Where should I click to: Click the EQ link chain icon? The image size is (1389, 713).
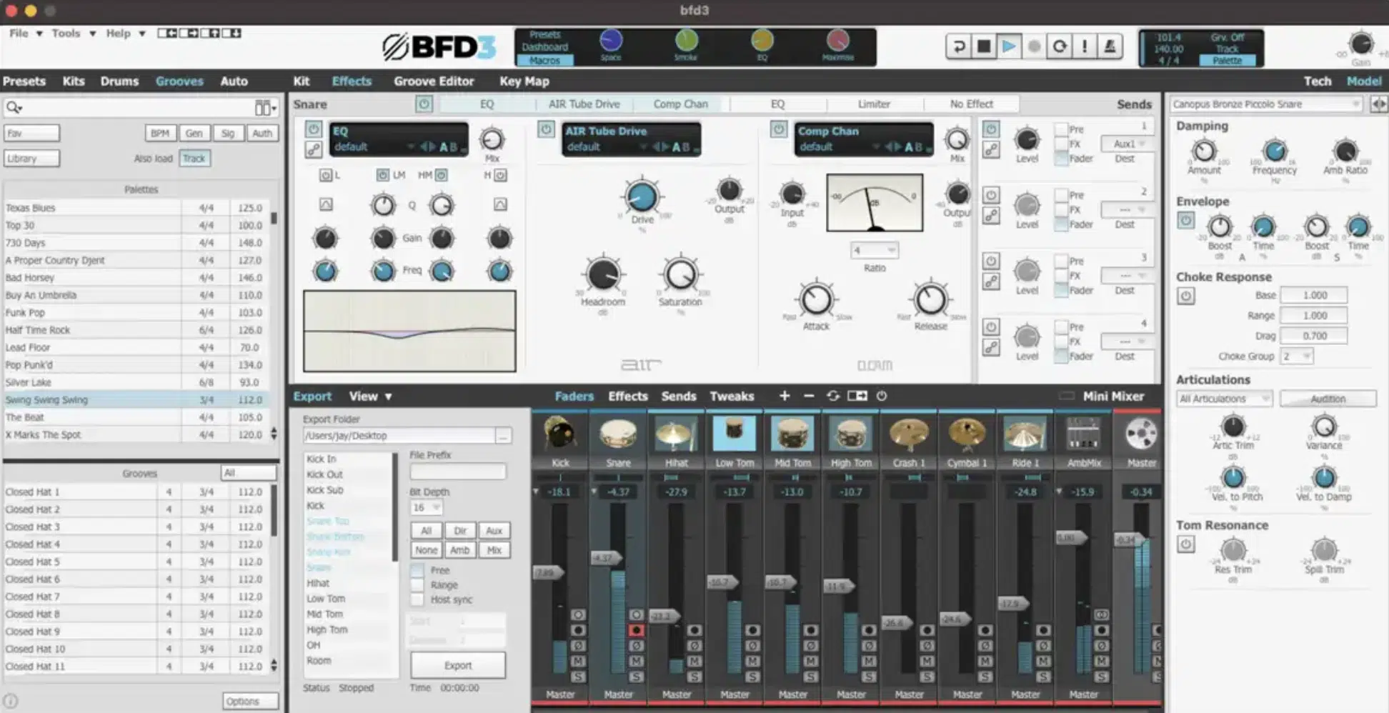(x=313, y=149)
